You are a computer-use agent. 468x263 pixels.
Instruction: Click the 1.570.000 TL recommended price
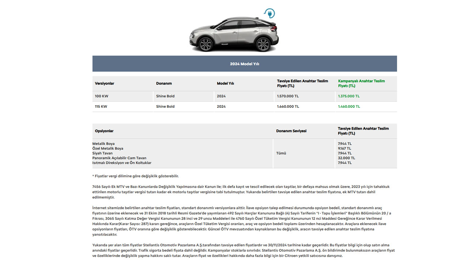tap(288, 96)
